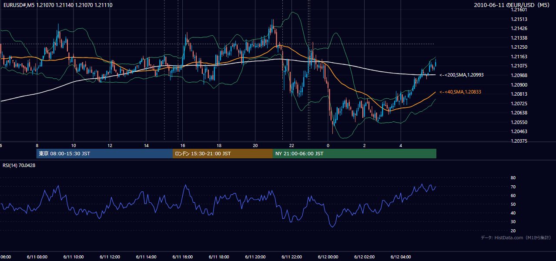Click the RSI 50 level label
Screen dimensions: 556x261
[x=513, y=204]
